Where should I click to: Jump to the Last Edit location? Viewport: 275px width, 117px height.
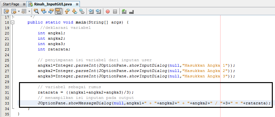(6, 11)
